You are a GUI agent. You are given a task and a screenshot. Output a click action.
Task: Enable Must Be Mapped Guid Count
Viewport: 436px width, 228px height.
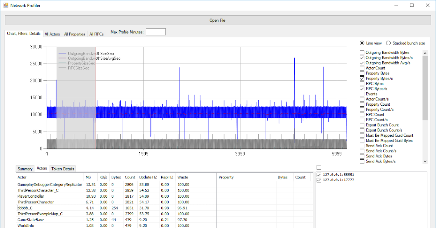(x=362, y=135)
